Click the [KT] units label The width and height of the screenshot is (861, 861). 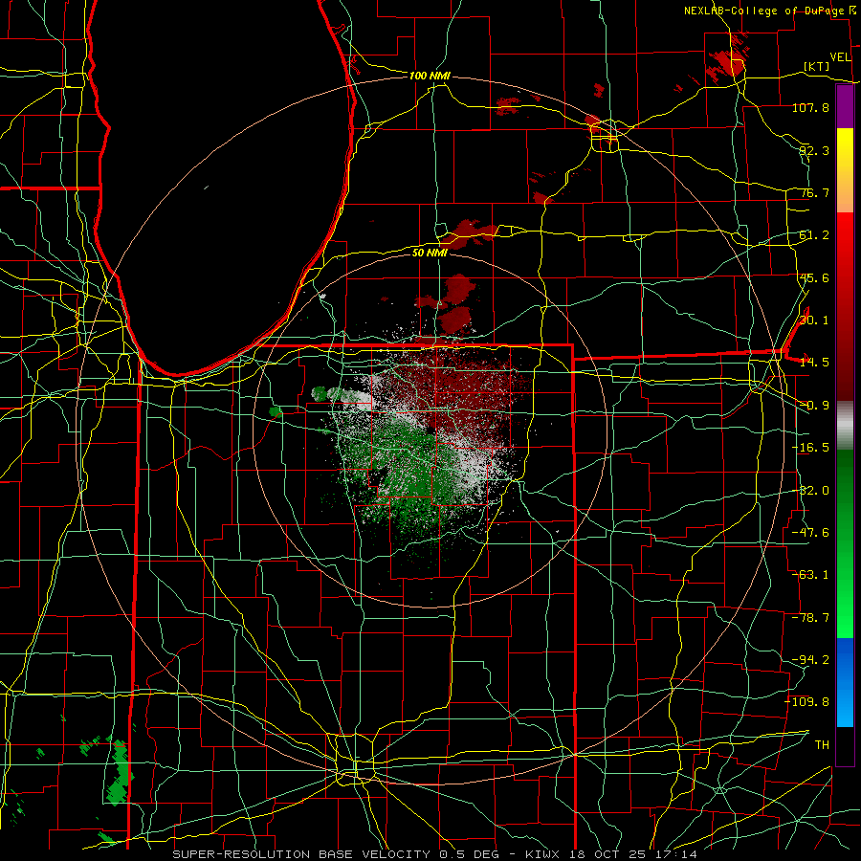(x=817, y=66)
